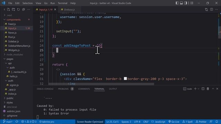Click the main branch in status bar
The image size is (221, 124).
pyautogui.click(x=8, y=122)
